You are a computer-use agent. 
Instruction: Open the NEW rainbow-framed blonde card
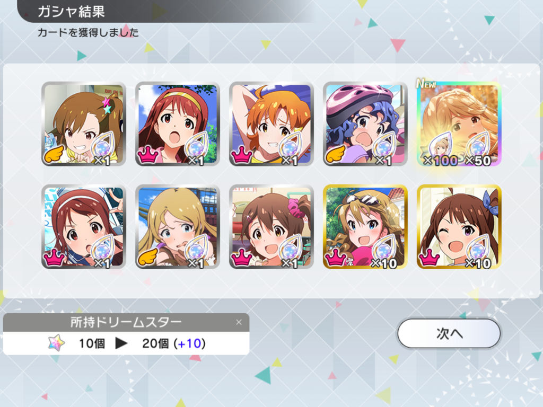click(x=459, y=123)
